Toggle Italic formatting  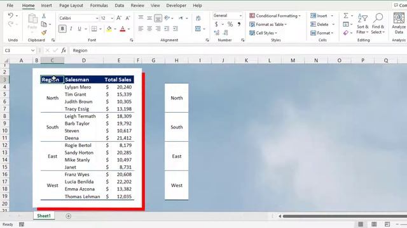tap(71, 28)
